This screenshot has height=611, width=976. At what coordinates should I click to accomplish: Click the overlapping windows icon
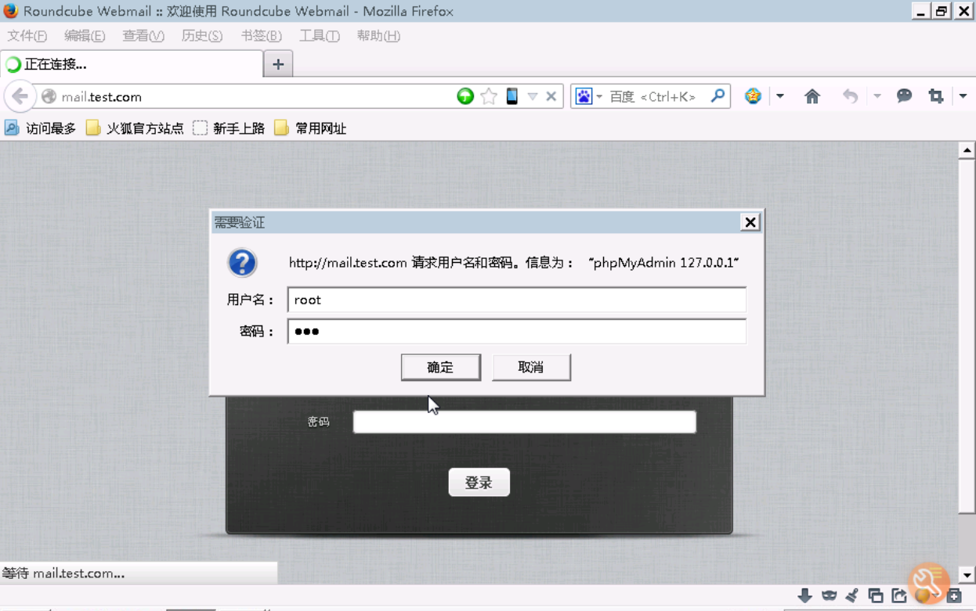876,596
